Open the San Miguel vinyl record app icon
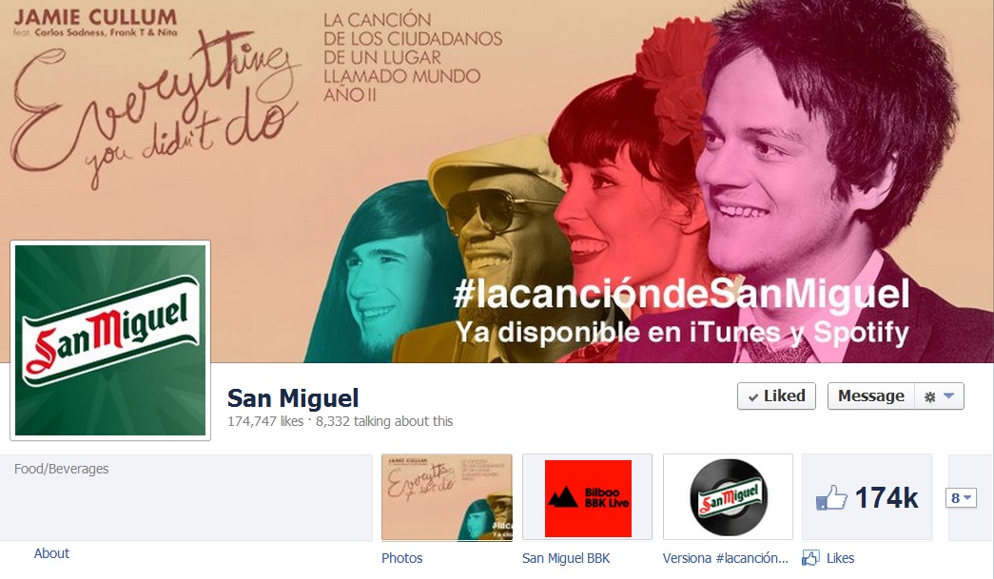 coord(728,497)
